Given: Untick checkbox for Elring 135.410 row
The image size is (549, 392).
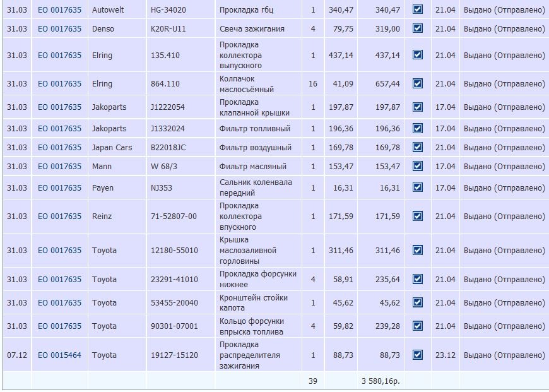Looking at the screenshot, I should click(x=417, y=55).
